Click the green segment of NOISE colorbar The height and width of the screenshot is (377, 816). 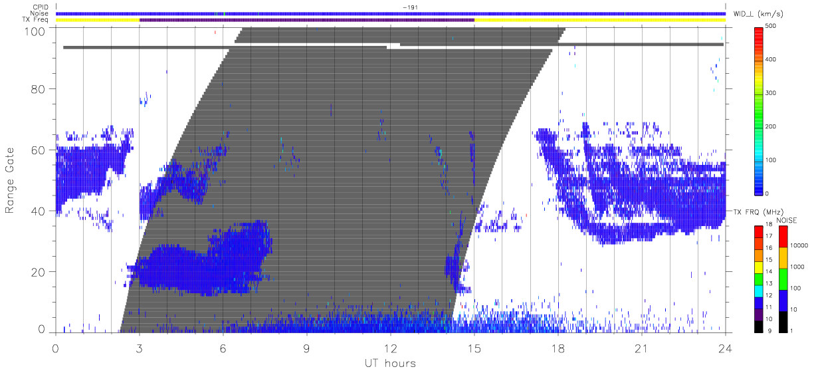785,278
